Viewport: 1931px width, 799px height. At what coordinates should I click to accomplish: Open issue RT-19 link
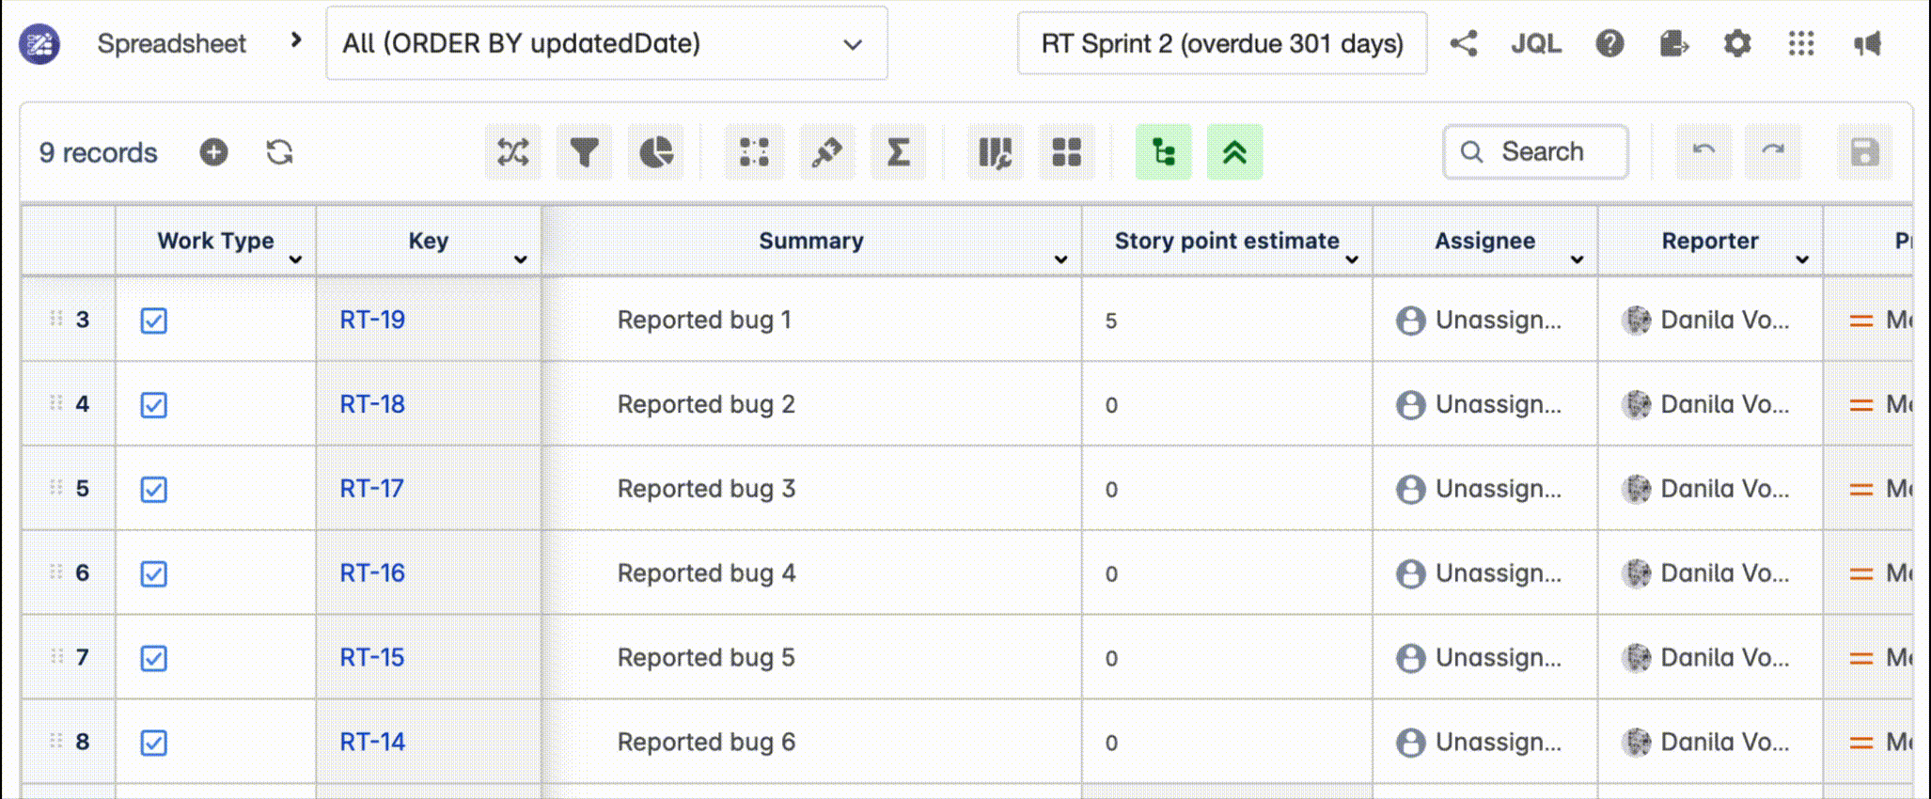coord(372,320)
